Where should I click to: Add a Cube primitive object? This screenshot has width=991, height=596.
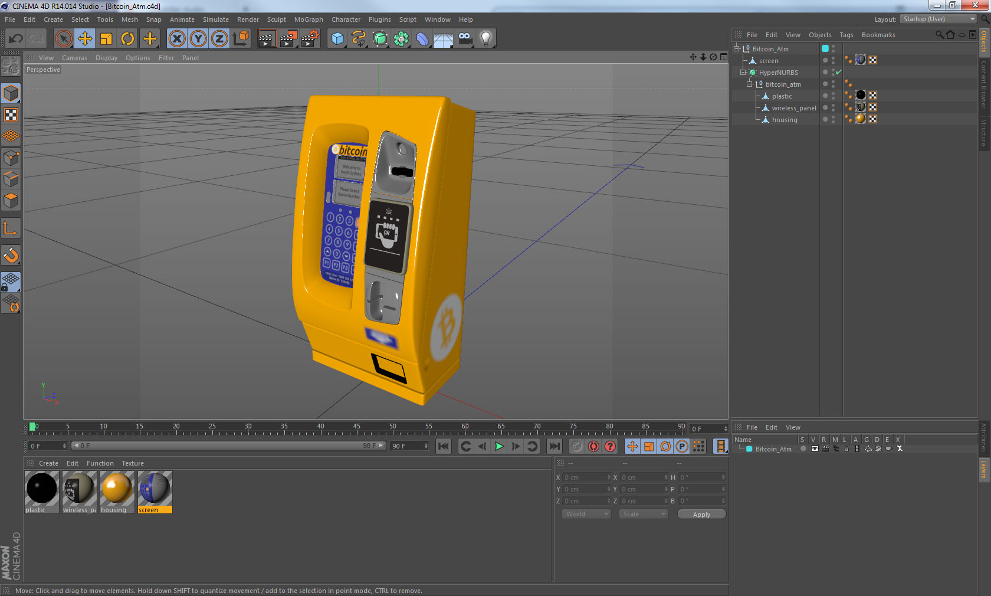click(337, 39)
